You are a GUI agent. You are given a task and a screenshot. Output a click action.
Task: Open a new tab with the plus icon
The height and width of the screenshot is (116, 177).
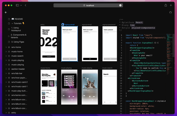tap(171, 5)
